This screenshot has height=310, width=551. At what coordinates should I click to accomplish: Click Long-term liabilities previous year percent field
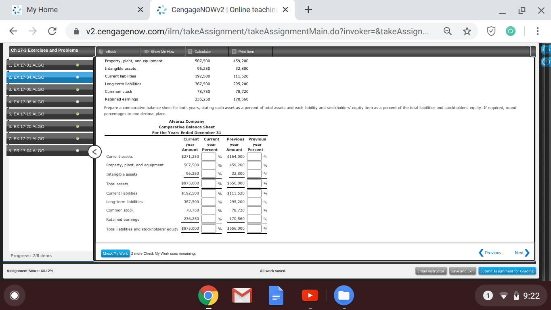(254, 202)
